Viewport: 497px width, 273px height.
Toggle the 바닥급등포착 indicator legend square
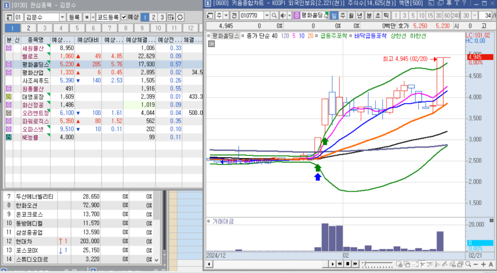click(351, 36)
